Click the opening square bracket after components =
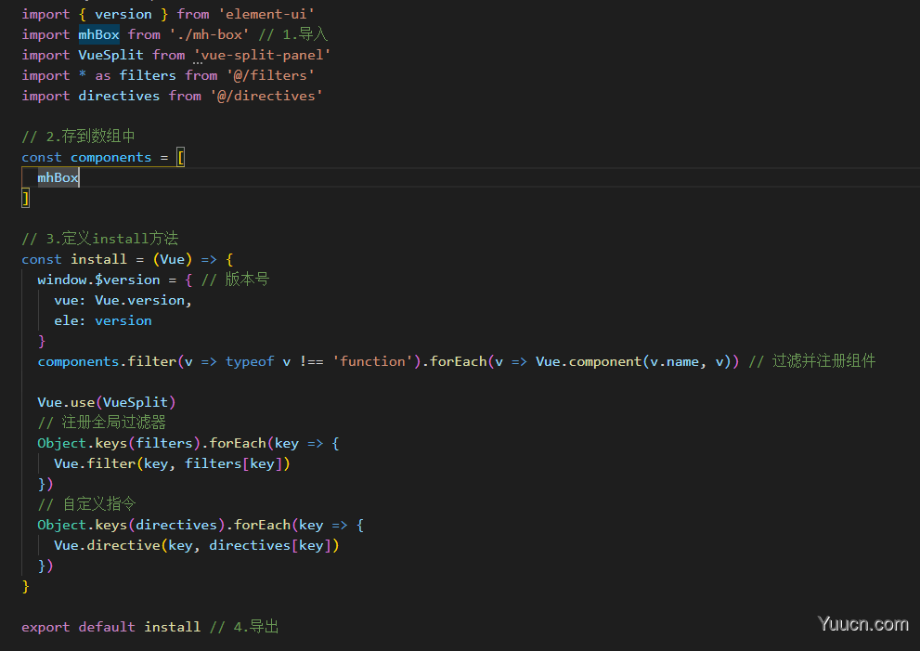The width and height of the screenshot is (920, 651). pos(181,157)
